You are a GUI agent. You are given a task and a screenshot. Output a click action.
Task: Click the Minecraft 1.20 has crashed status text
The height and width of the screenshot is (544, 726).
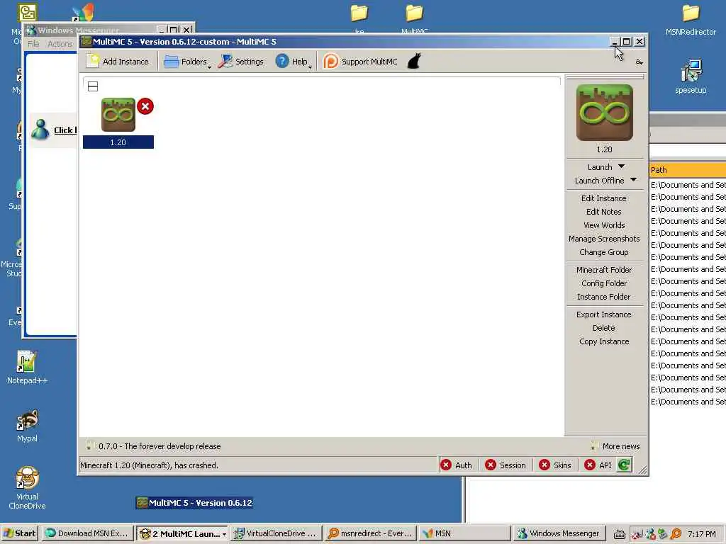(x=149, y=465)
